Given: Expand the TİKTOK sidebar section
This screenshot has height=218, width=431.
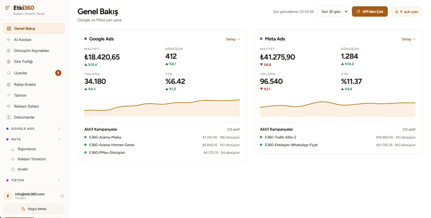Looking at the screenshot, I should 34,180.
